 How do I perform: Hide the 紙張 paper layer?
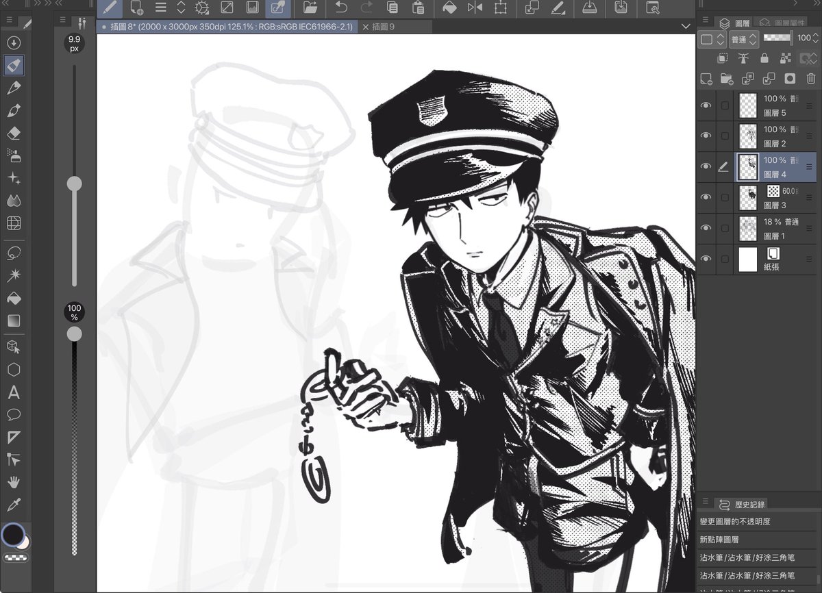[706, 259]
